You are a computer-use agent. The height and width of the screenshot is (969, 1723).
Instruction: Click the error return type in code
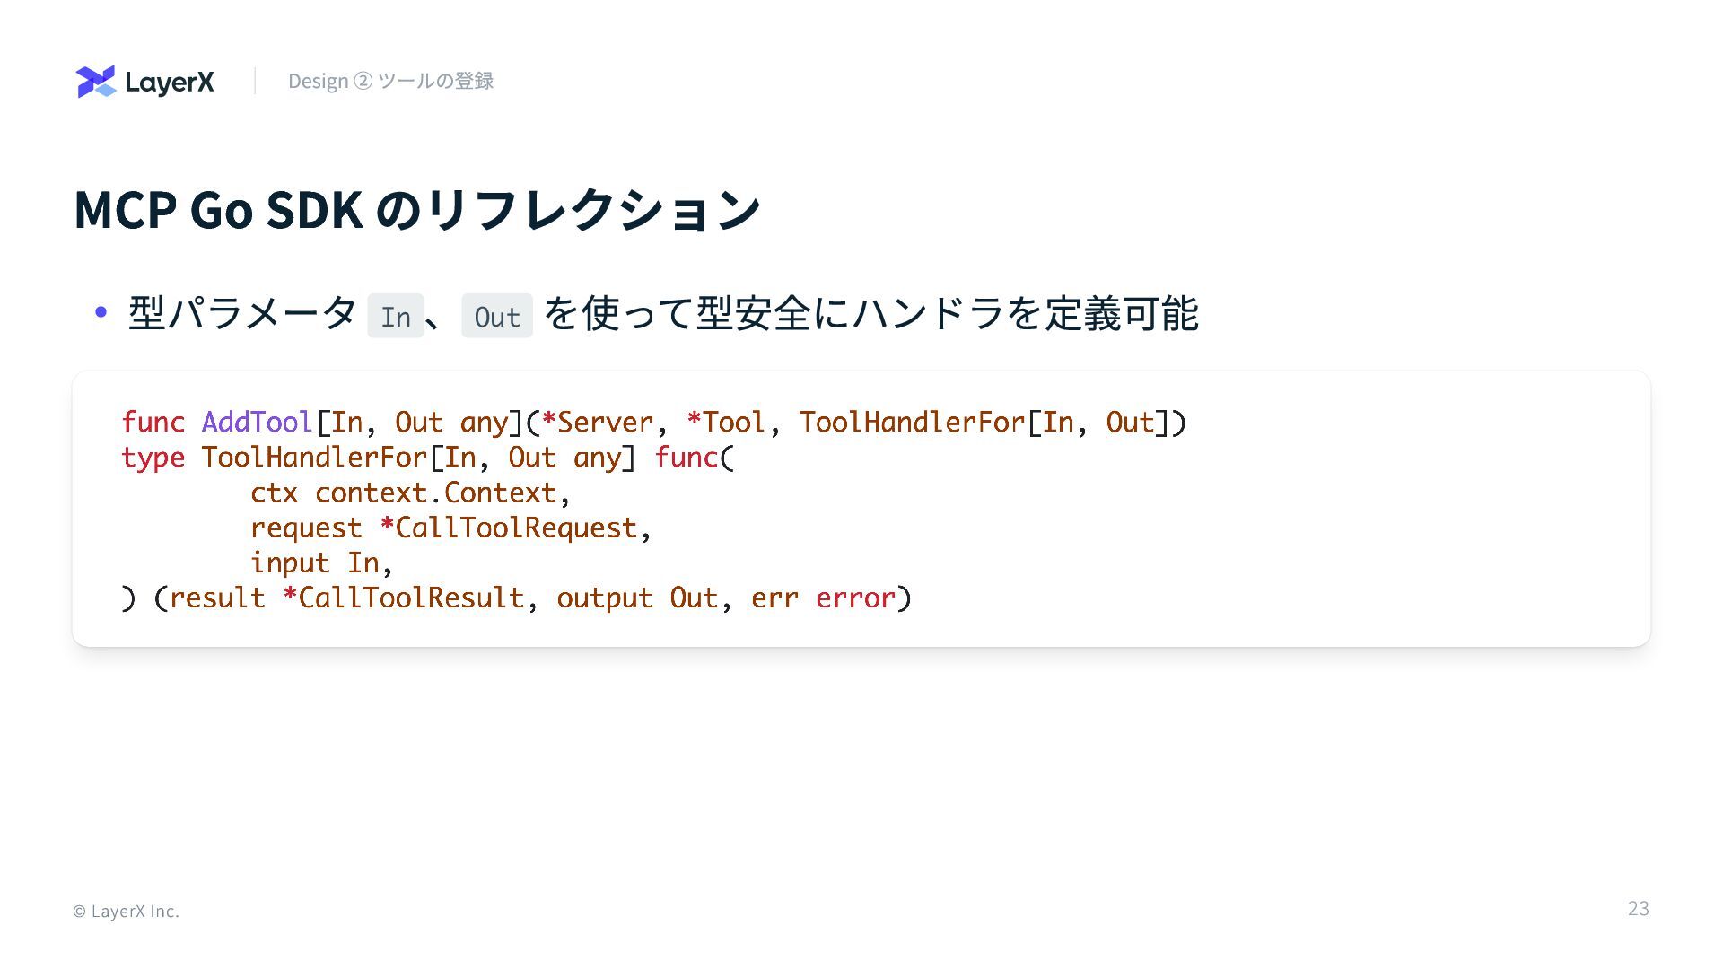point(855,598)
